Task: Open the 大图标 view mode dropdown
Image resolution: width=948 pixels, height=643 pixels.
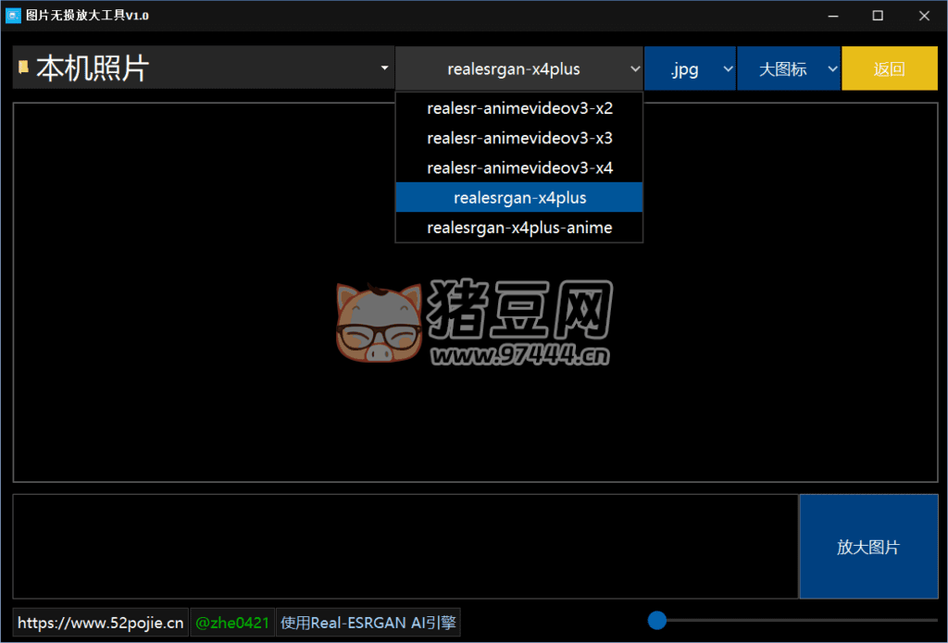Action: [x=789, y=69]
